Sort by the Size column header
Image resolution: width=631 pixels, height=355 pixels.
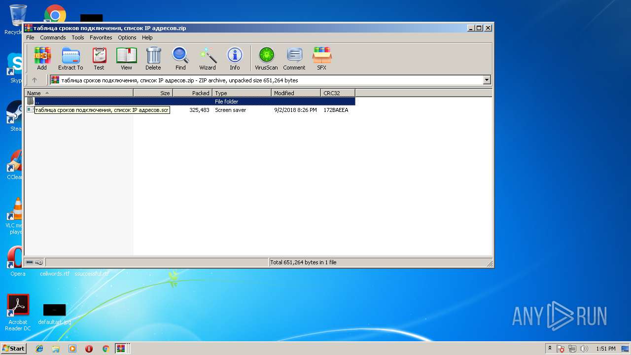(x=153, y=93)
